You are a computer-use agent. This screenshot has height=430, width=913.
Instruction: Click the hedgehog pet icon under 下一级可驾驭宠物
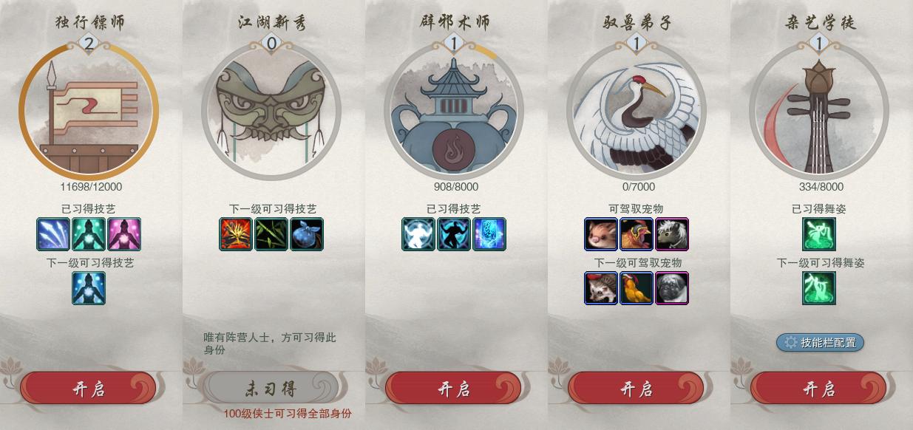point(601,288)
